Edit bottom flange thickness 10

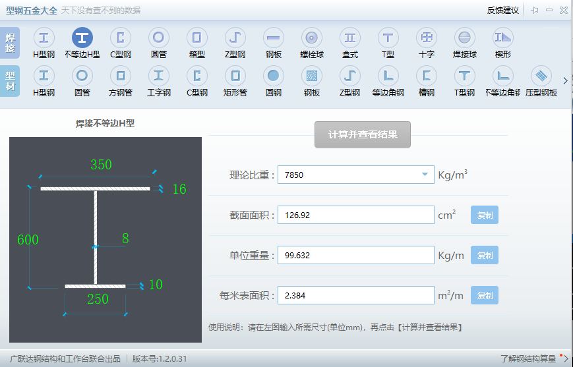click(x=156, y=285)
